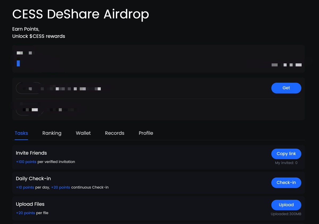Screen dimensions: 319x224
Task: Click the "CESS DeShare Airdrop" heading
Action: [x=81, y=14]
